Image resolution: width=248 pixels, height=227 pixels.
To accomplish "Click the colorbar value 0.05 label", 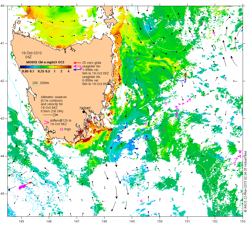I will 25,71.
